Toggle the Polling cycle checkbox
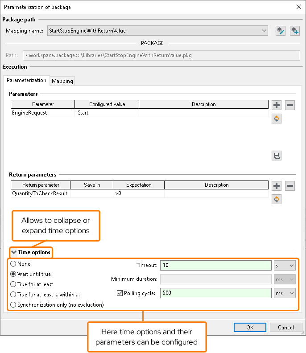Viewport: 306px width, 353px height. [120, 293]
